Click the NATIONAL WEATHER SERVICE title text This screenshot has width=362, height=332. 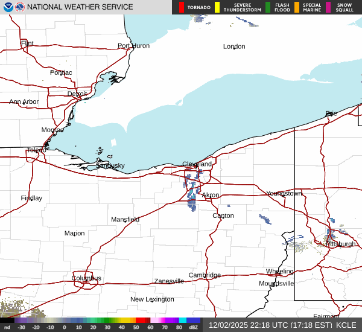coord(80,7)
